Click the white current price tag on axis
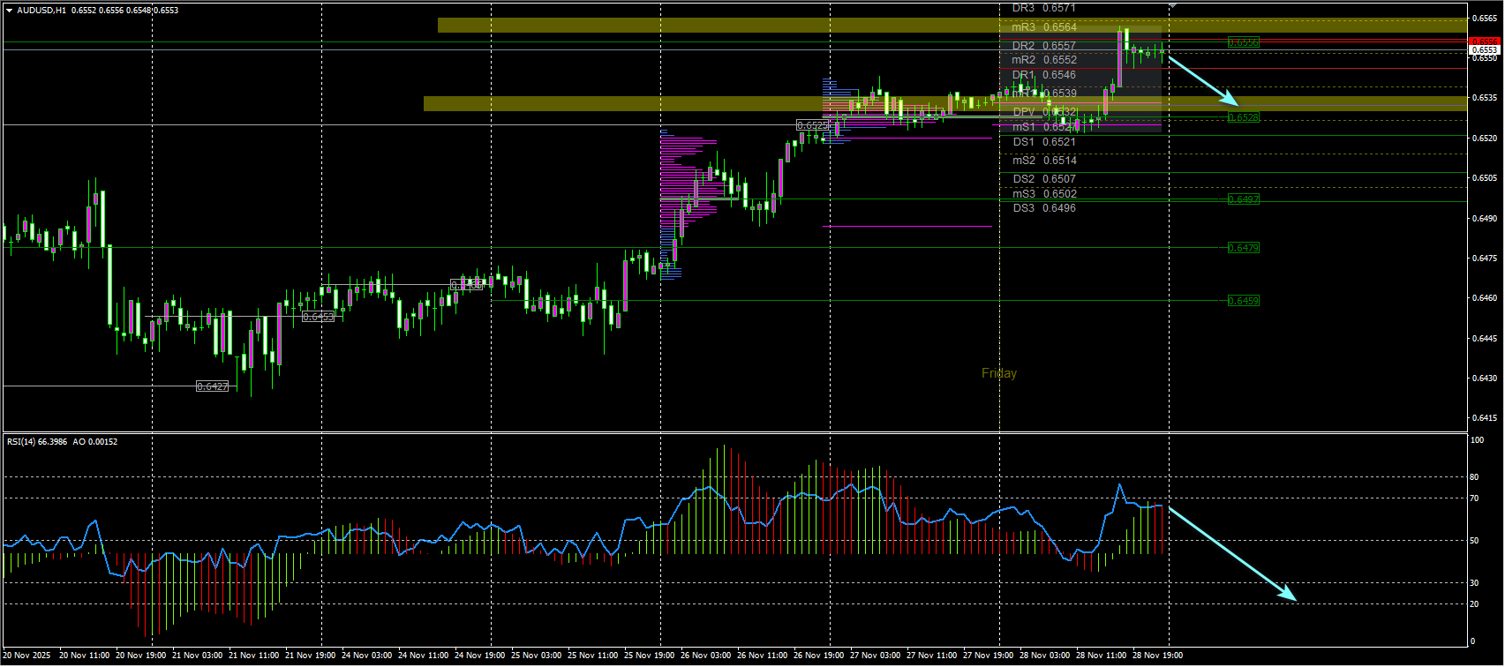 (1485, 50)
